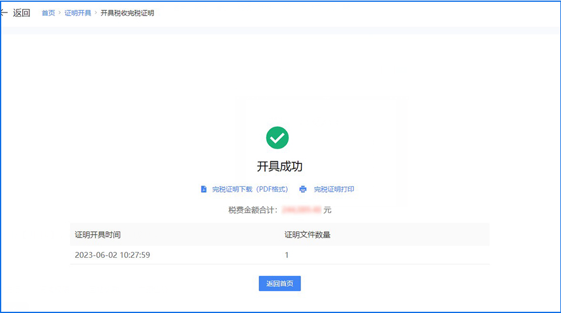Click the file count cell showing 1
This screenshot has width=561, height=313.
(287, 255)
